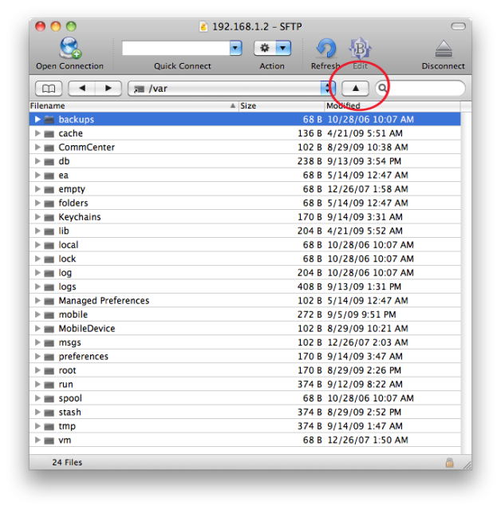Viewport: 501px width, 510px height.
Task: Click the Disconnect eject icon
Action: pos(443,49)
